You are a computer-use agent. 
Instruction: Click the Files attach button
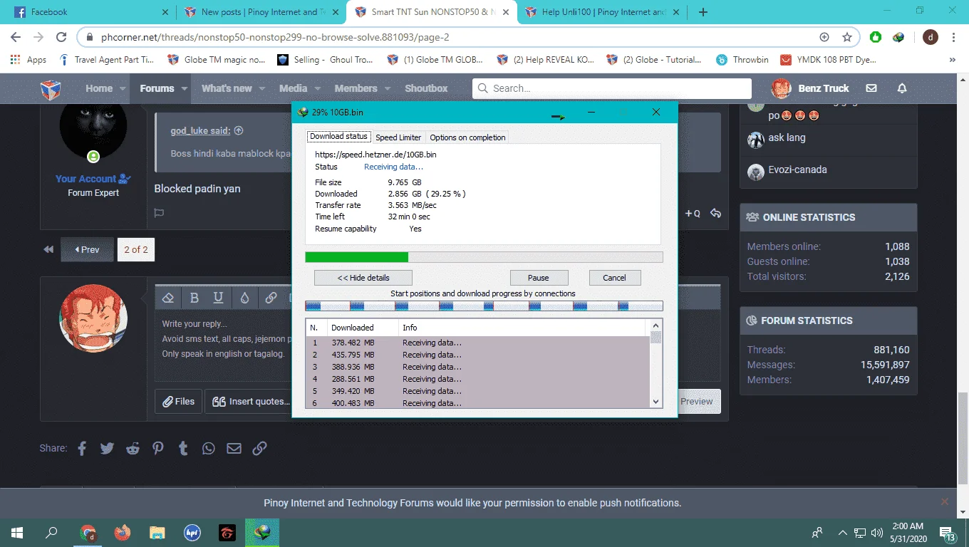(179, 401)
